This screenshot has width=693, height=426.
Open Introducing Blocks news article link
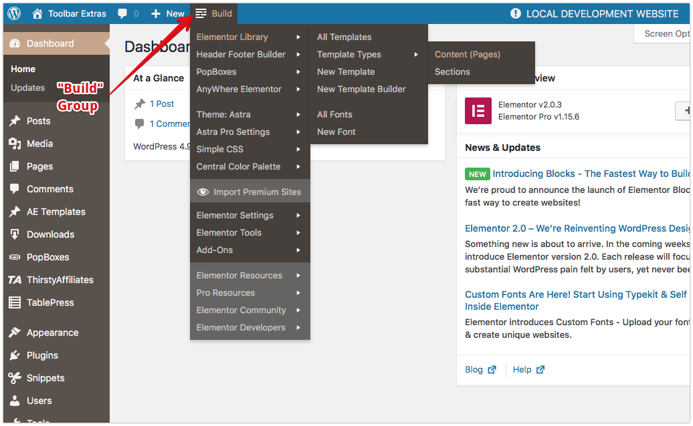[x=591, y=174]
